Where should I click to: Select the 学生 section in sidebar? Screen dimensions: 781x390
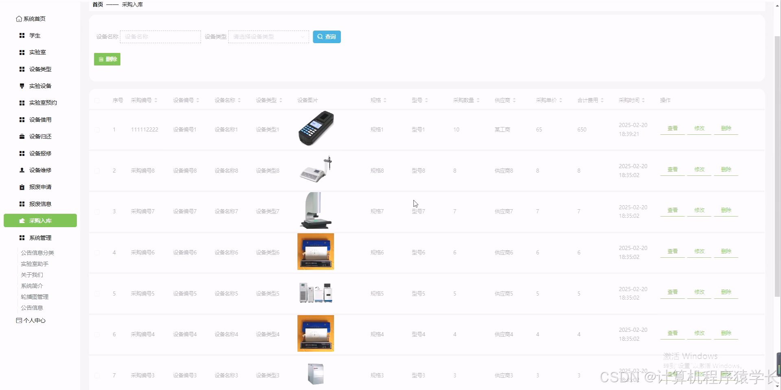(35, 35)
